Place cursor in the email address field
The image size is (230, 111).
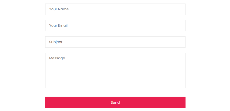115,25
